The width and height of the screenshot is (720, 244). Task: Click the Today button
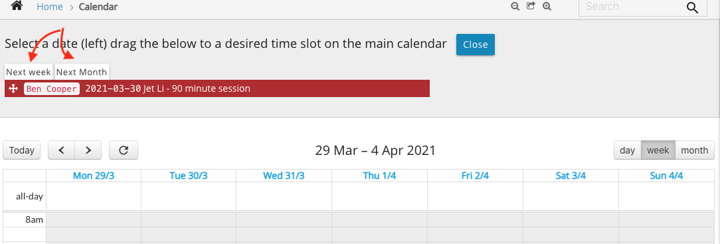21,150
